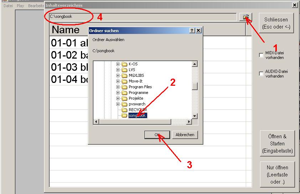Open the Bearbeiten menu

point(36,6)
